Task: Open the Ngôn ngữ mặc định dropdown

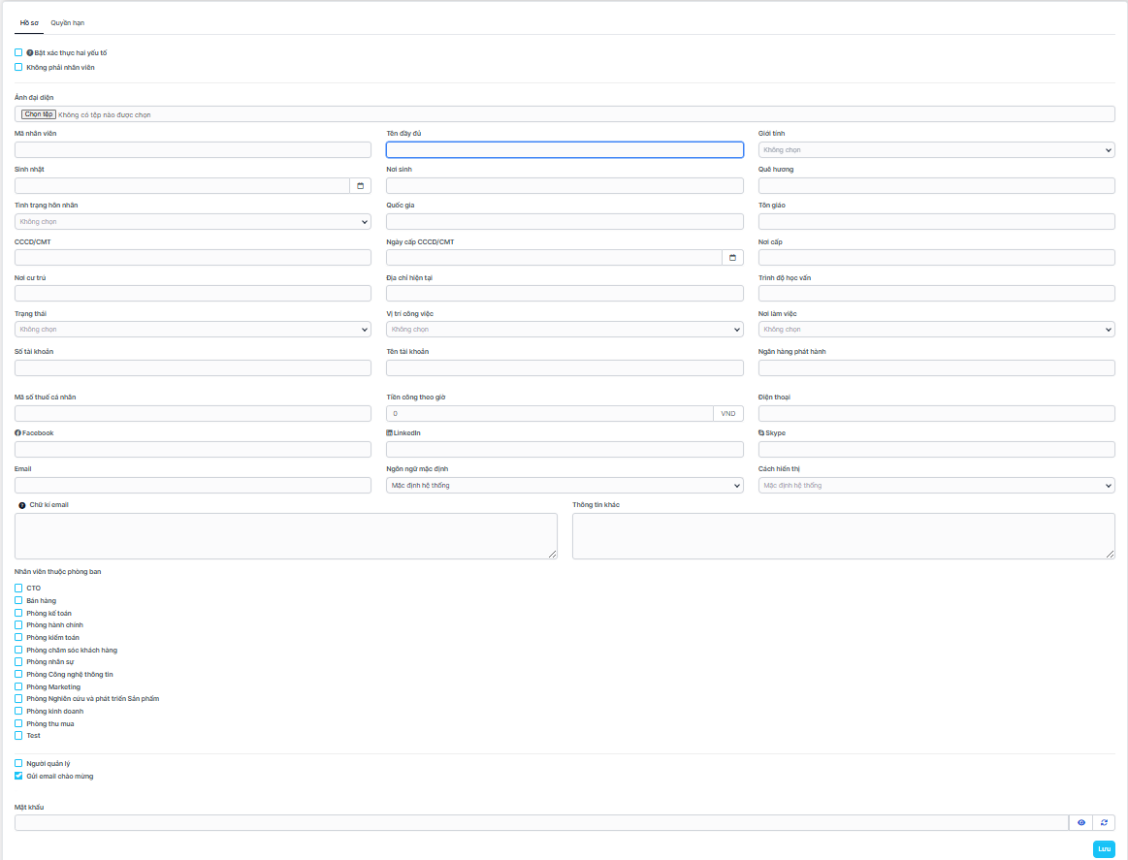Action: coord(564,485)
